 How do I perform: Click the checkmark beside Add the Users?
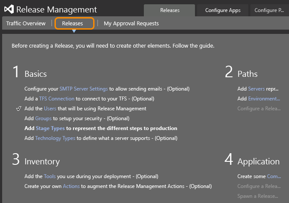(18, 109)
